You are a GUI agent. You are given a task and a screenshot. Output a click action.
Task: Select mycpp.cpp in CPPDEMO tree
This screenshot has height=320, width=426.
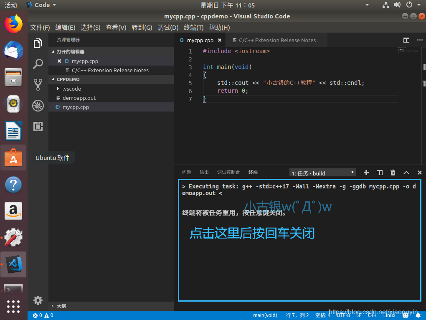click(111, 107)
